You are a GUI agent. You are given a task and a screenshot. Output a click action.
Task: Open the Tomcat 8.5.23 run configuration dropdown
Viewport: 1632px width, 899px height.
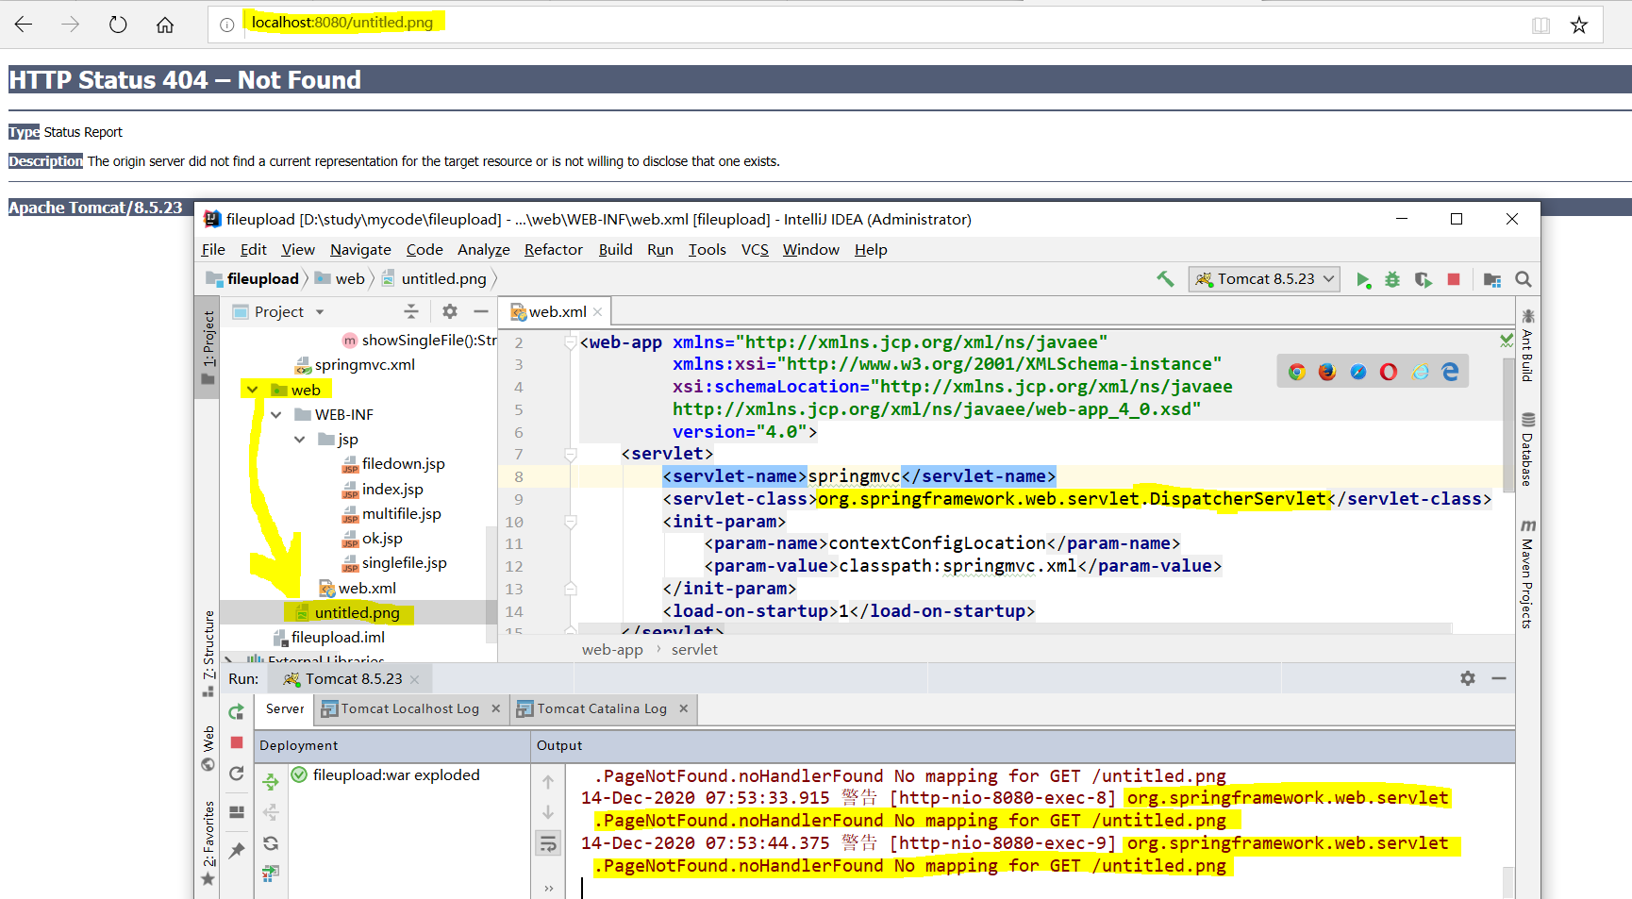pos(1264,279)
